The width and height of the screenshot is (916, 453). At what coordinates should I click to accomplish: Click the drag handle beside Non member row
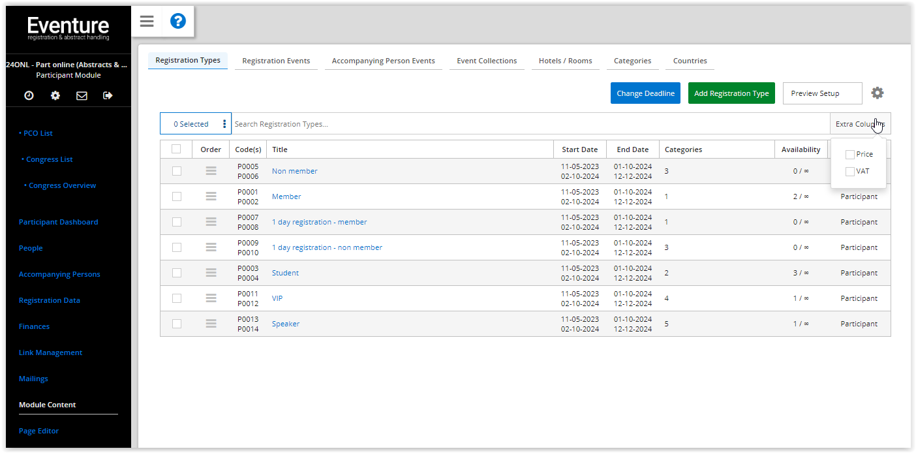pyautogui.click(x=211, y=170)
